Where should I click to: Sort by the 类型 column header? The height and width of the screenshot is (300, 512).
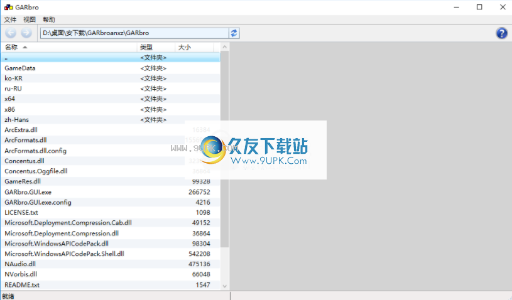click(156, 47)
